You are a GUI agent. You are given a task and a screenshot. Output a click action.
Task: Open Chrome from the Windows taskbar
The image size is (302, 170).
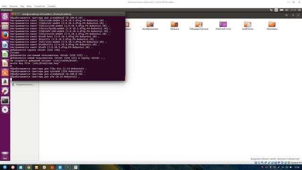coord(28,167)
